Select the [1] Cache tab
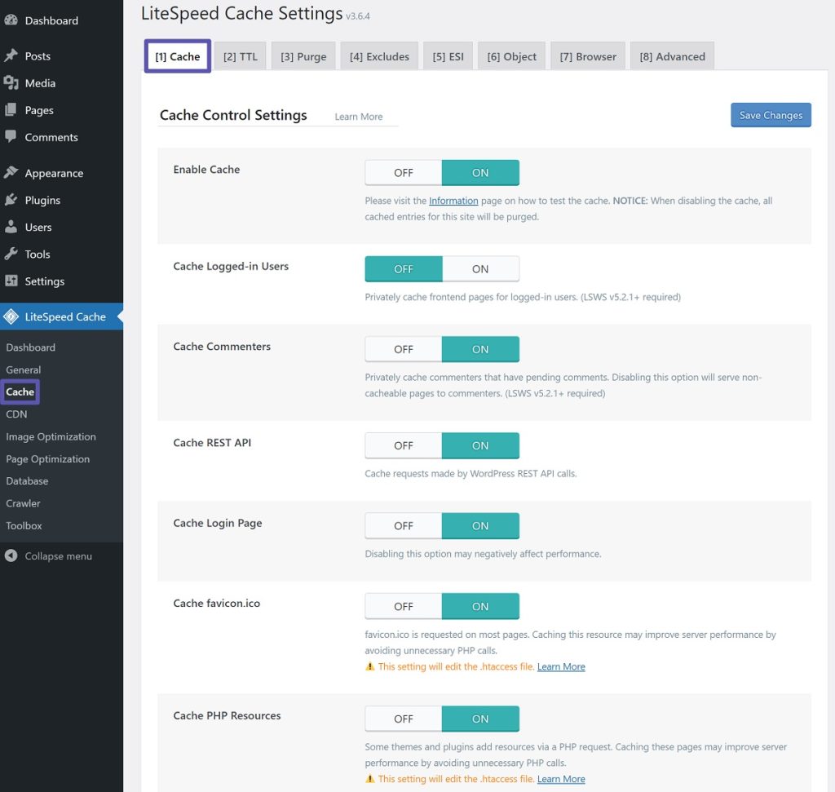Screen dimensions: 835x792 coord(177,56)
